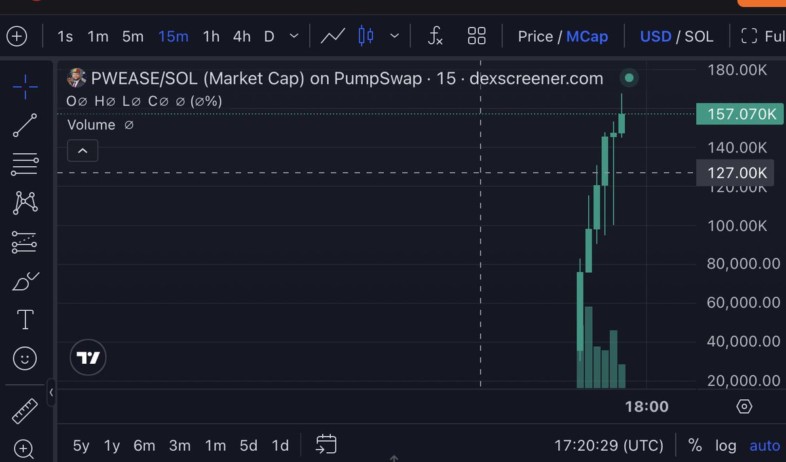Image resolution: width=786 pixels, height=462 pixels.
Task: Switch to line chart style
Action: click(x=333, y=36)
